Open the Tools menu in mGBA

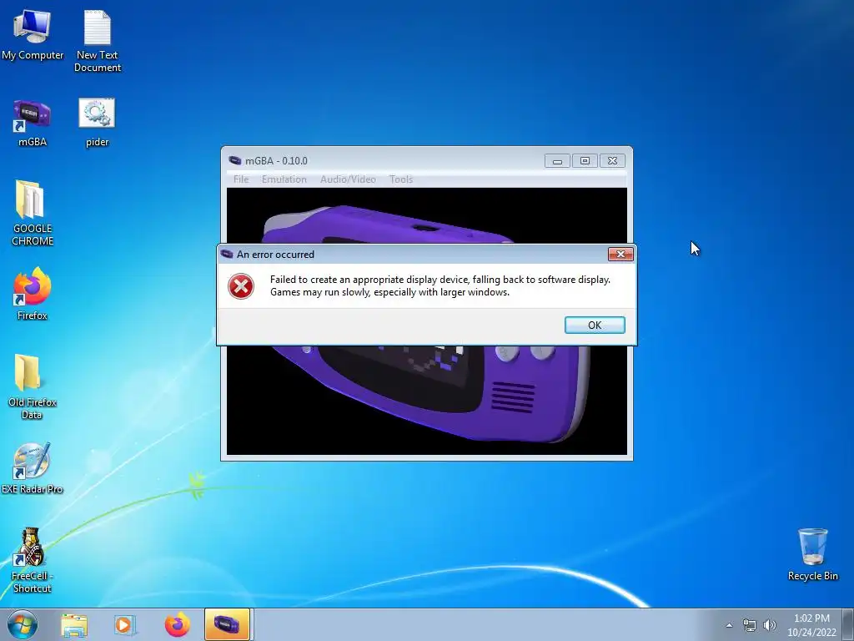(401, 179)
